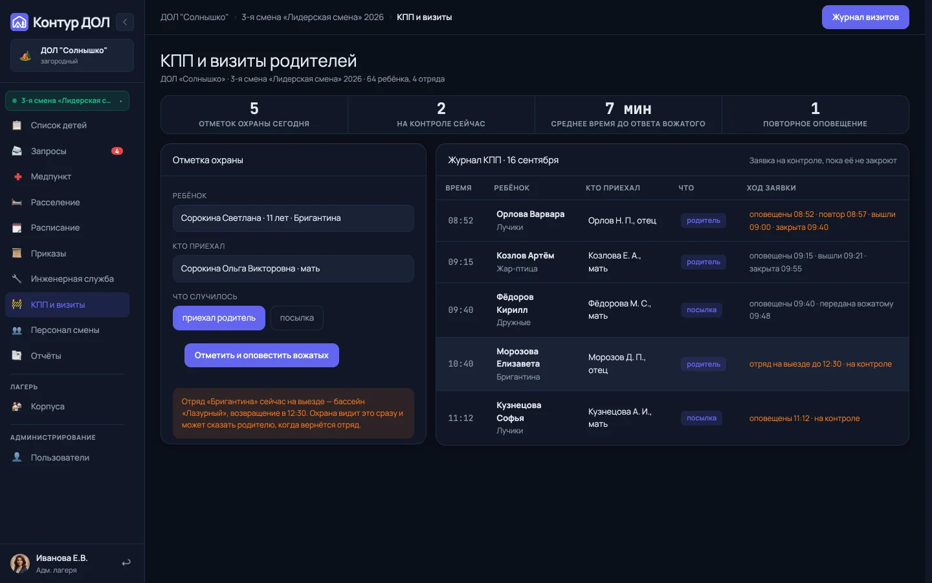
Task: Click the Расписание calendar icon
Action: click(17, 227)
